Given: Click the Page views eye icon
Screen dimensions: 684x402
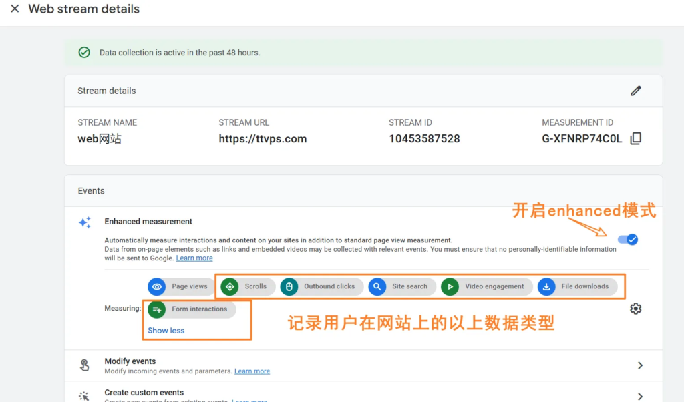Looking at the screenshot, I should click(x=156, y=286).
